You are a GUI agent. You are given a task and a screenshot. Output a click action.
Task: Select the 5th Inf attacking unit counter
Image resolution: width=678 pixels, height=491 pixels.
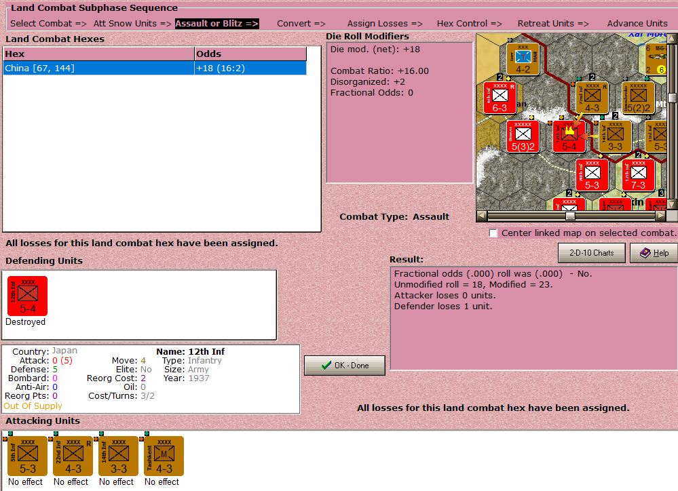click(27, 456)
